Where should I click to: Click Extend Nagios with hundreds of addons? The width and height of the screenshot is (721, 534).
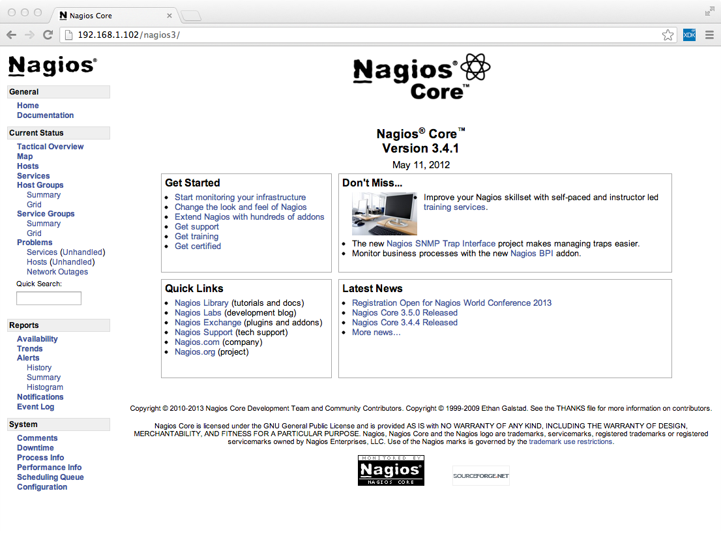[x=249, y=216]
